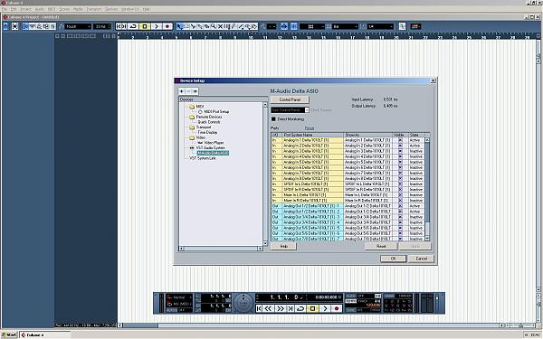This screenshot has height=339, width=543.
Task: Select VST Audio System in Devices tree
Action: (x=210, y=147)
